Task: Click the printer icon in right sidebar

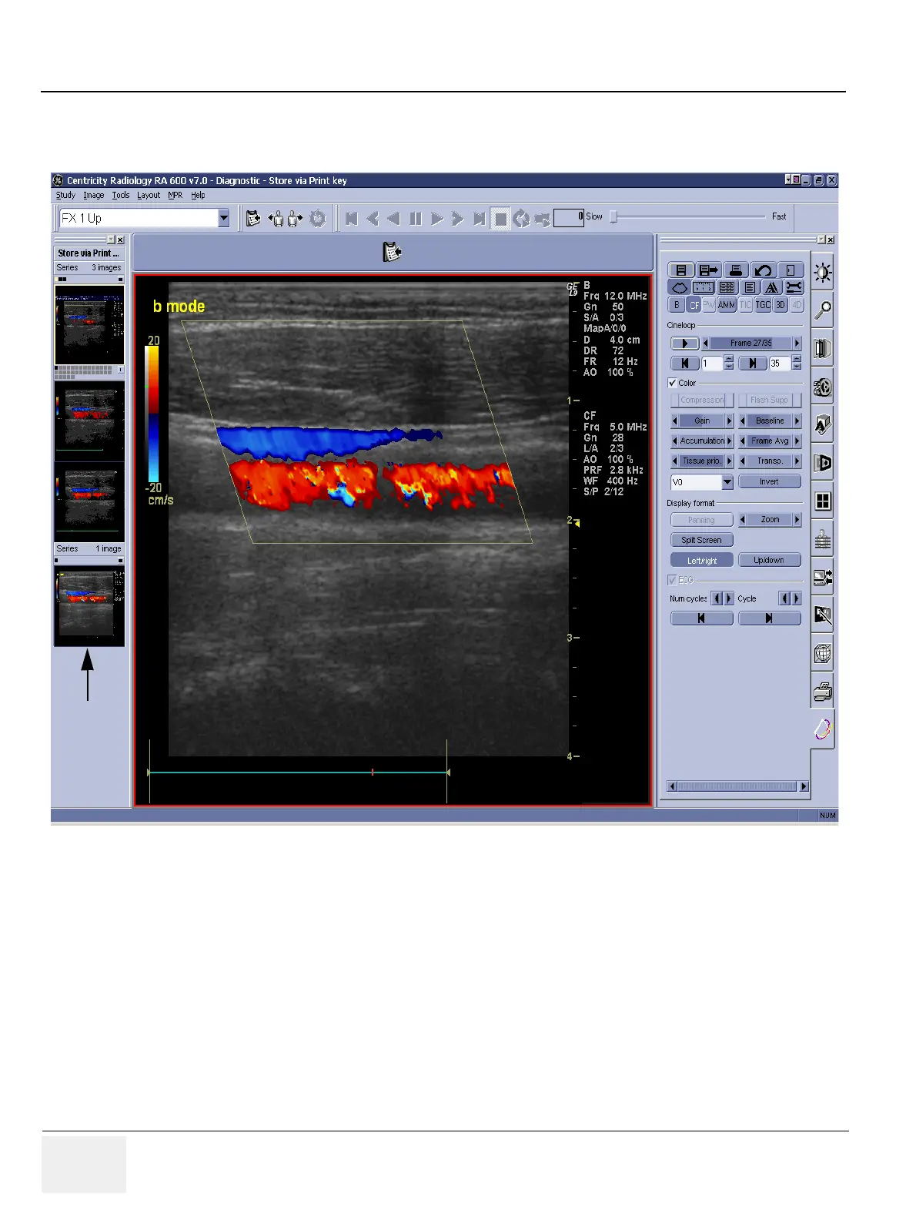Action: (822, 691)
